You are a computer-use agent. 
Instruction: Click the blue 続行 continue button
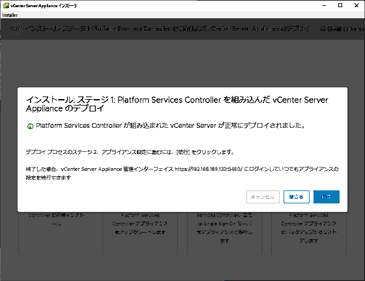[327, 197]
